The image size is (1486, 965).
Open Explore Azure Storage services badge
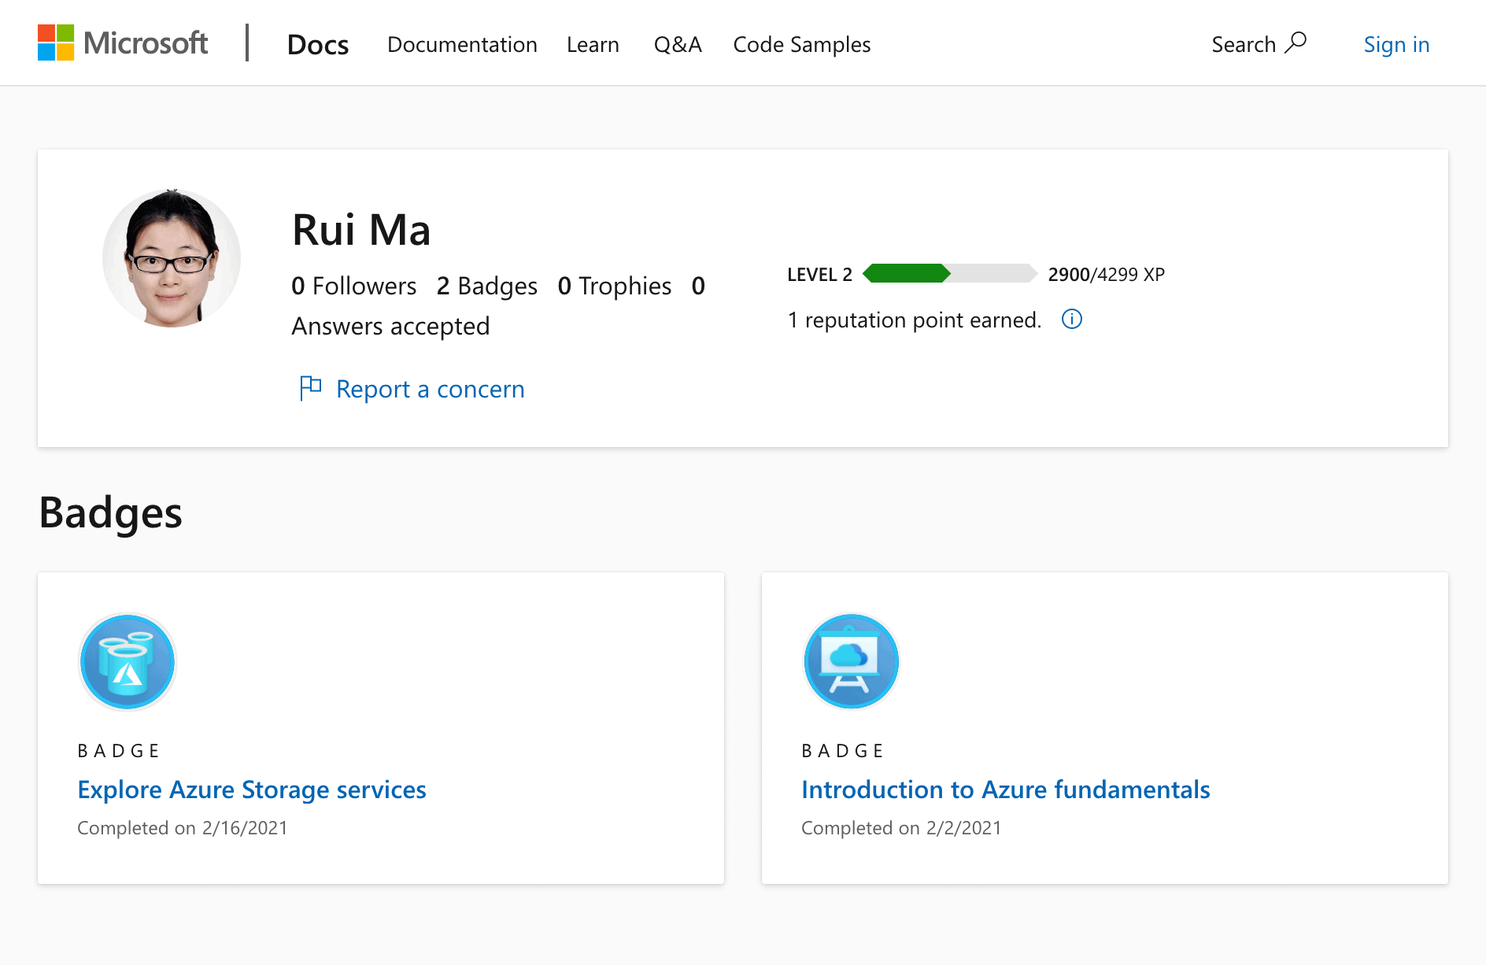coord(252,789)
